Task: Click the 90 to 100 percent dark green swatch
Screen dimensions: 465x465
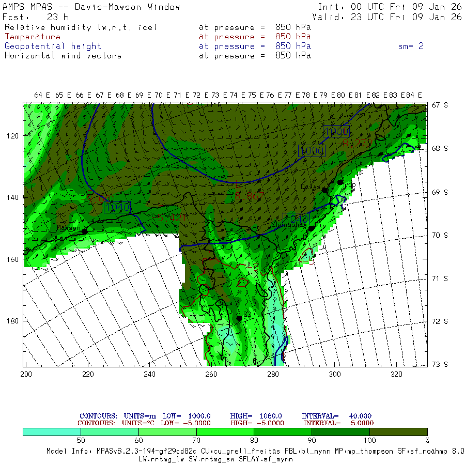Action: pos(341,432)
